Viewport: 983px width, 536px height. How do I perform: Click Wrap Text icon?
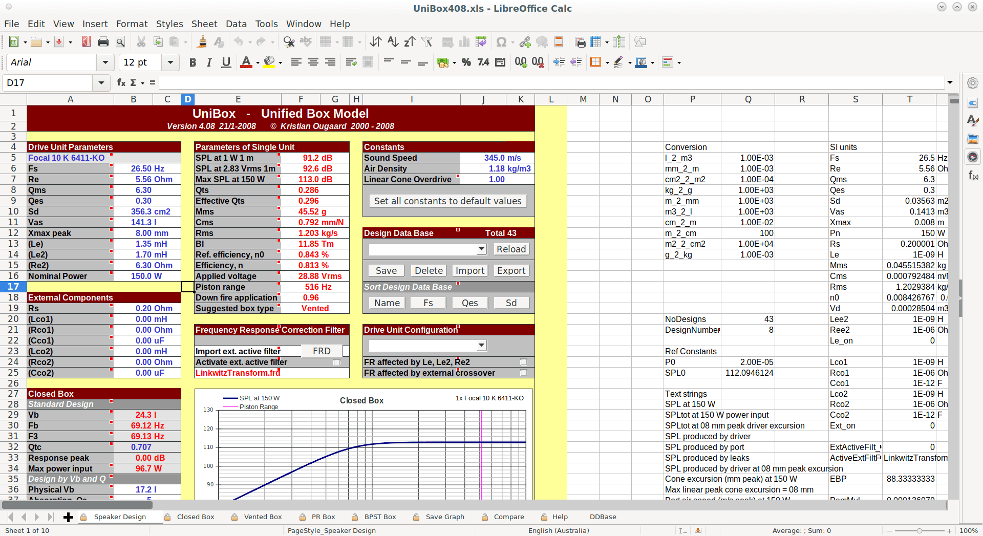[351, 62]
